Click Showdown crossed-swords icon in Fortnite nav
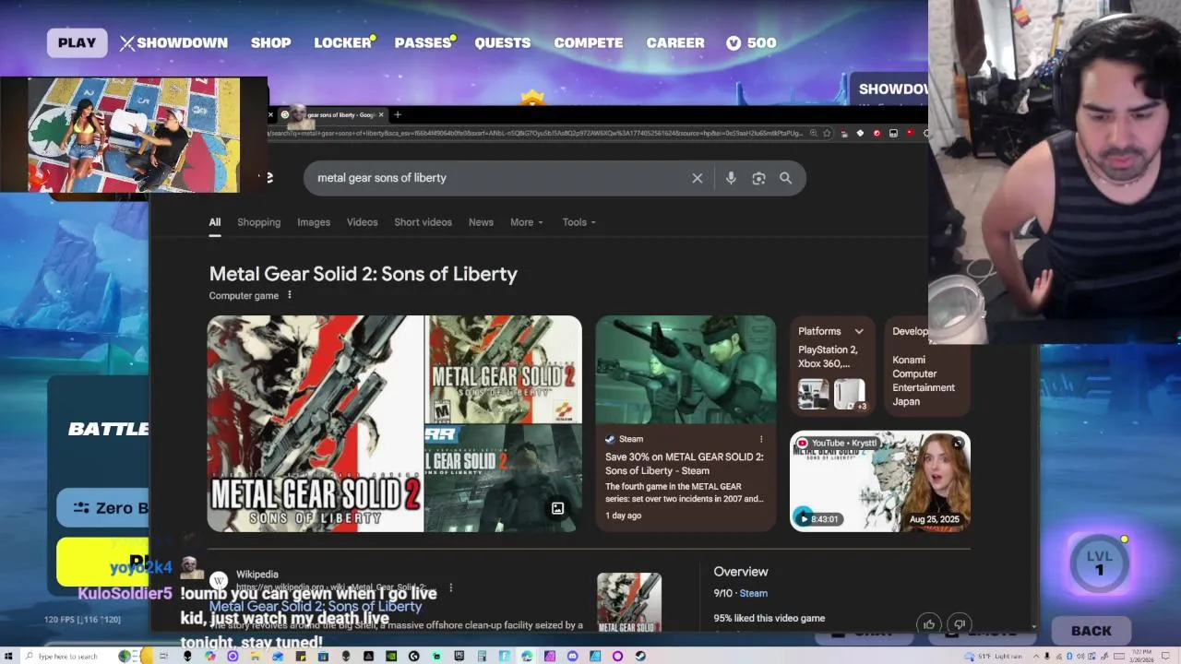Viewport: 1181px width, 664px height. point(127,42)
